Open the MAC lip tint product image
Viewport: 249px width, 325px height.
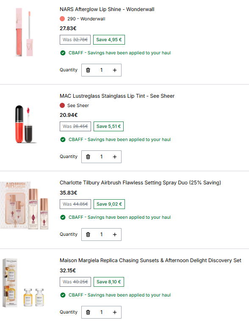coord(25,124)
